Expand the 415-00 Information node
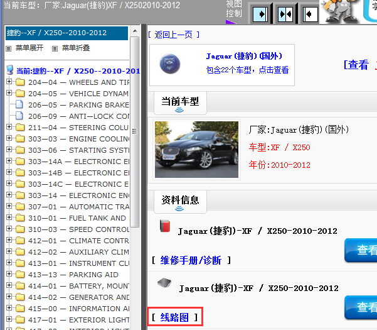 point(9,308)
